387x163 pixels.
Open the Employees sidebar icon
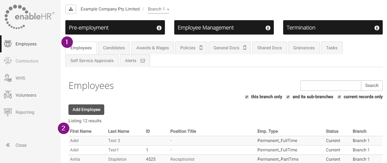coord(8,44)
